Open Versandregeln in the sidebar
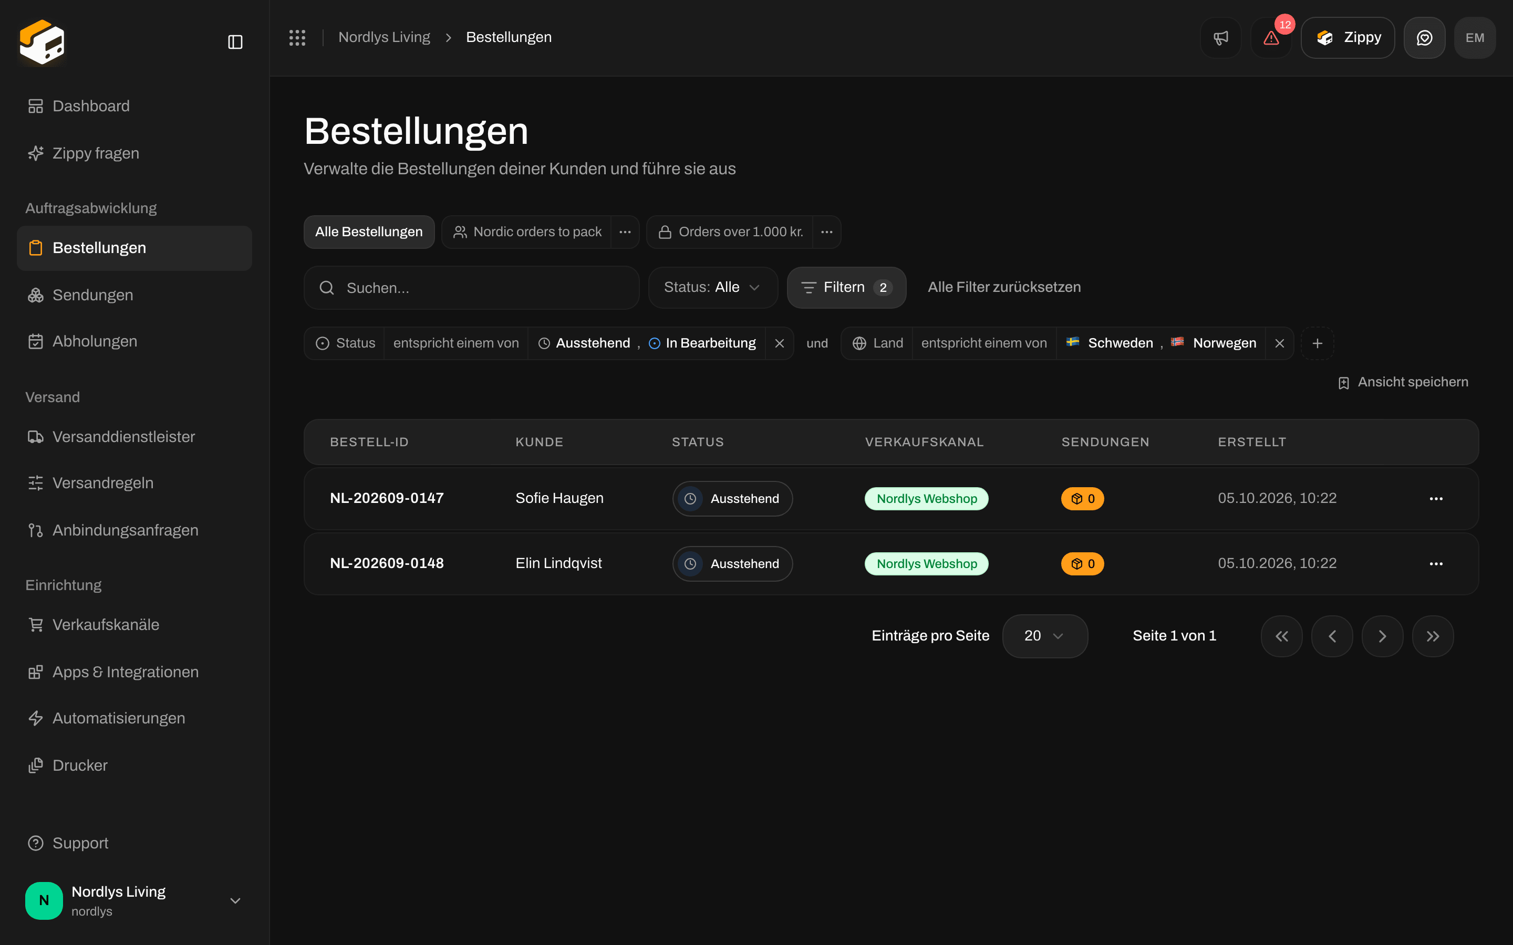Image resolution: width=1513 pixels, height=945 pixels. 134,483
